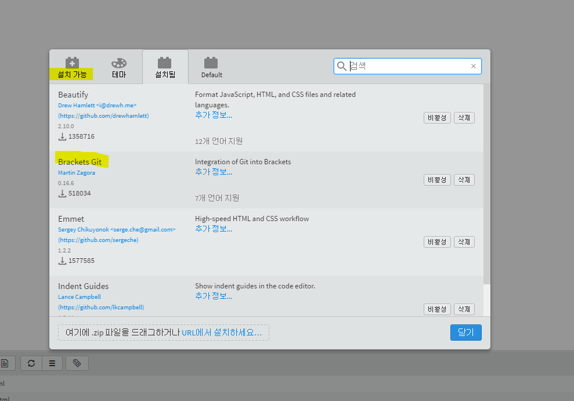Click 12개 언어 지원 text
This screenshot has height=401, width=574.
pyautogui.click(x=219, y=141)
